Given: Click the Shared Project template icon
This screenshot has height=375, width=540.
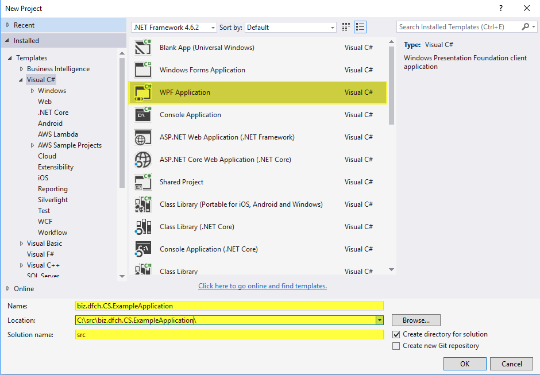Looking at the screenshot, I should [142, 182].
